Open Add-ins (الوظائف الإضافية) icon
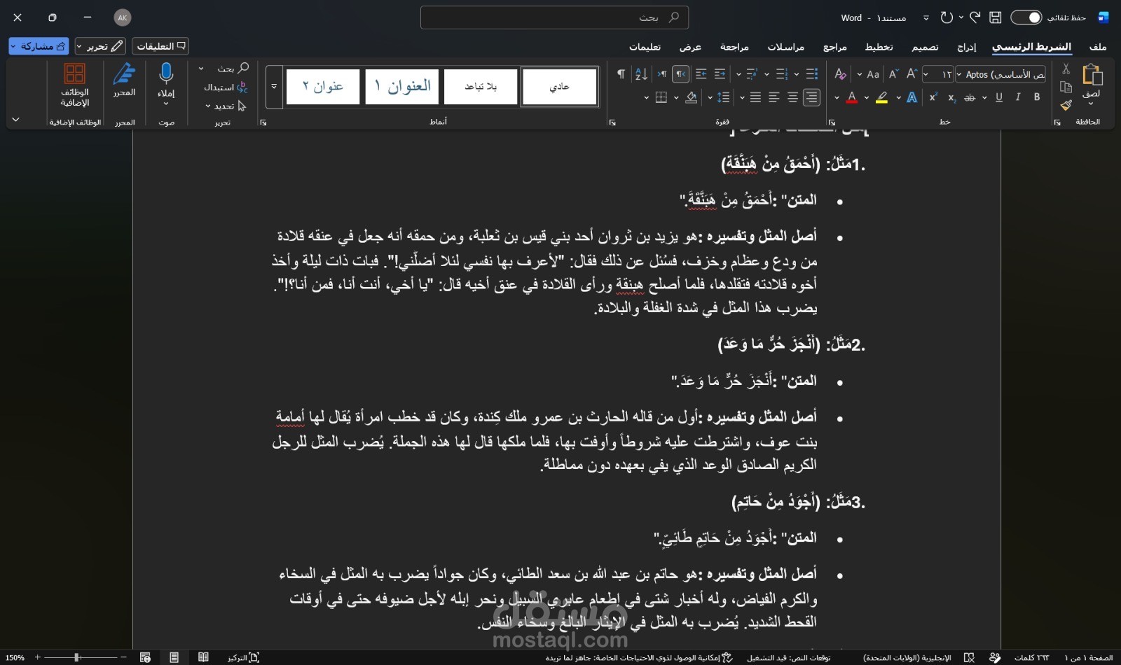 tap(74, 73)
